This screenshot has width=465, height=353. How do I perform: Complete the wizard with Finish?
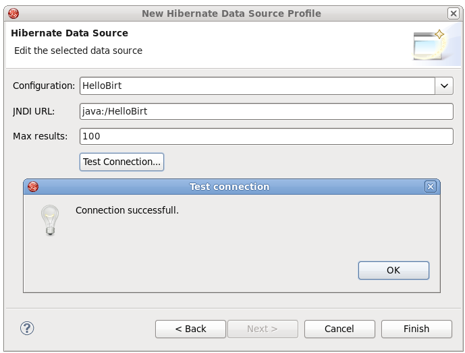click(x=416, y=329)
